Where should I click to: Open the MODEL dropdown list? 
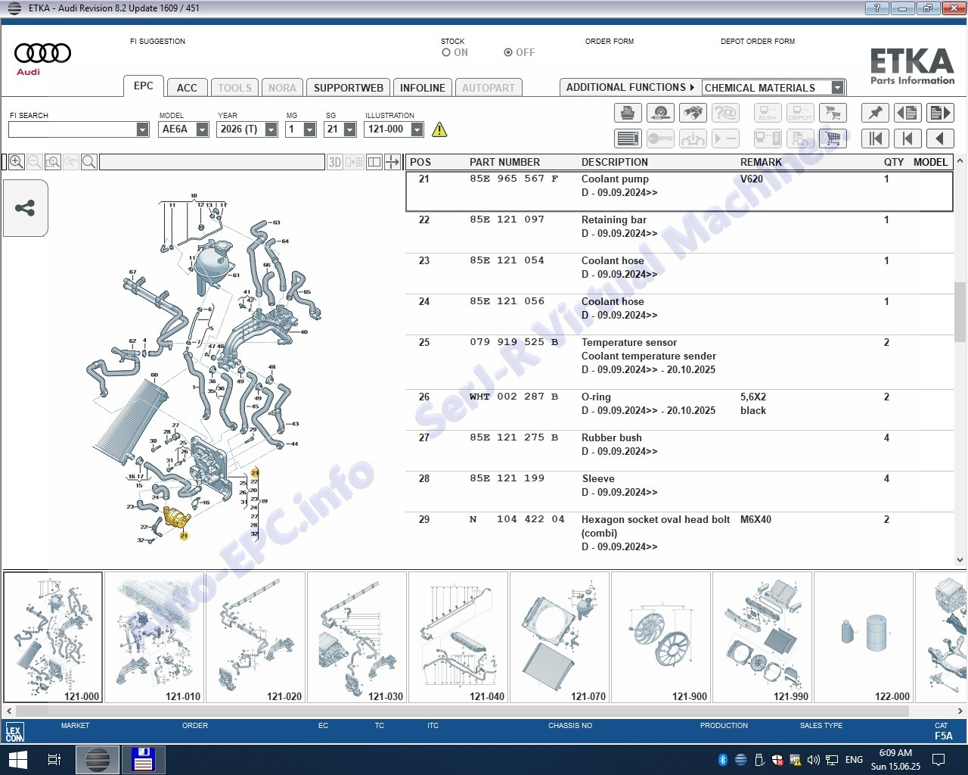[202, 129]
